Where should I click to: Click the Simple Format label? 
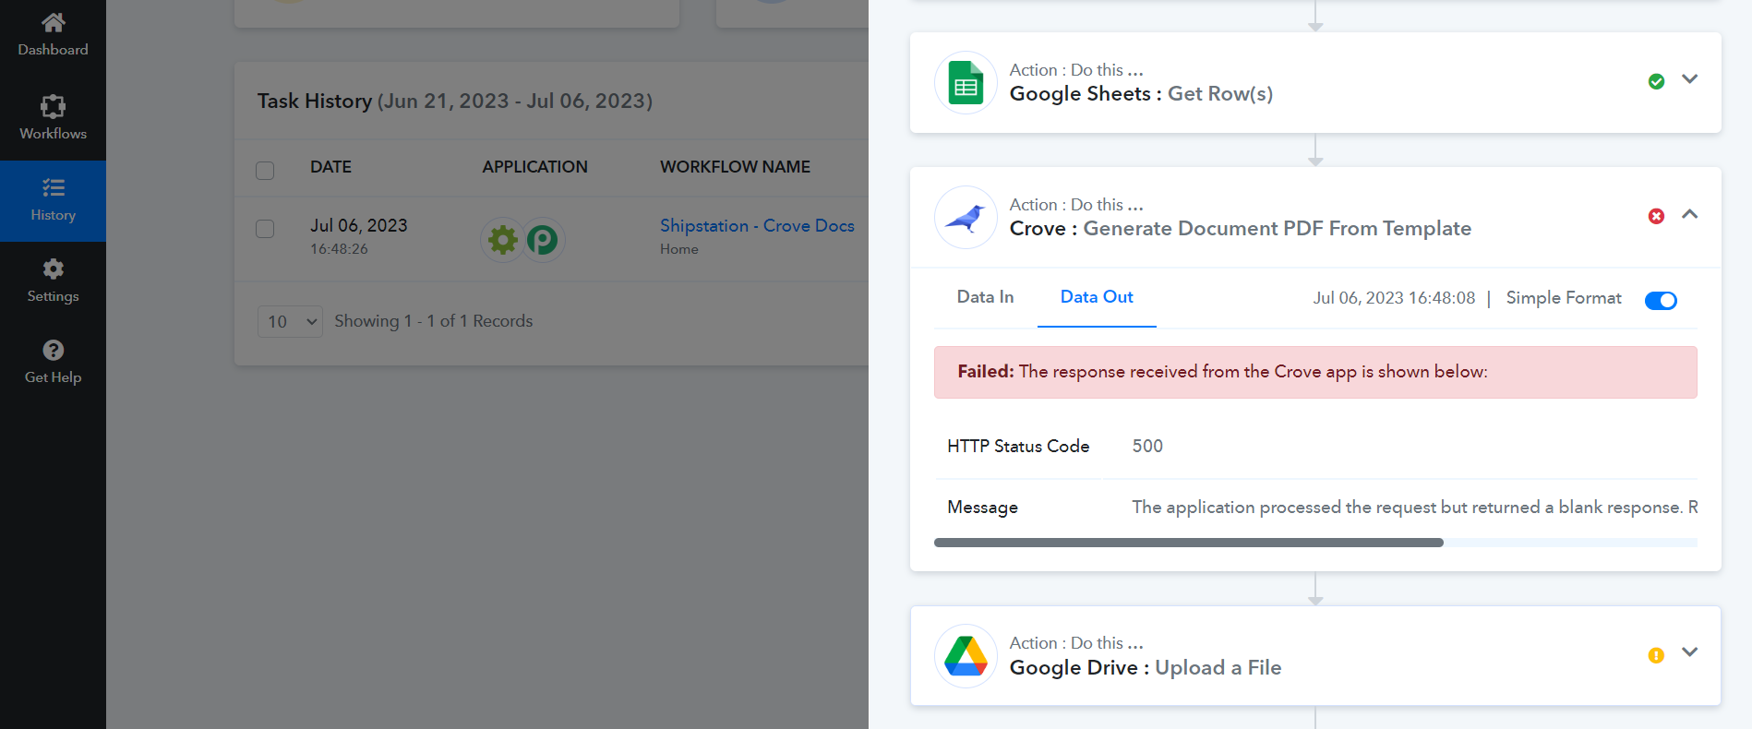pyautogui.click(x=1564, y=298)
